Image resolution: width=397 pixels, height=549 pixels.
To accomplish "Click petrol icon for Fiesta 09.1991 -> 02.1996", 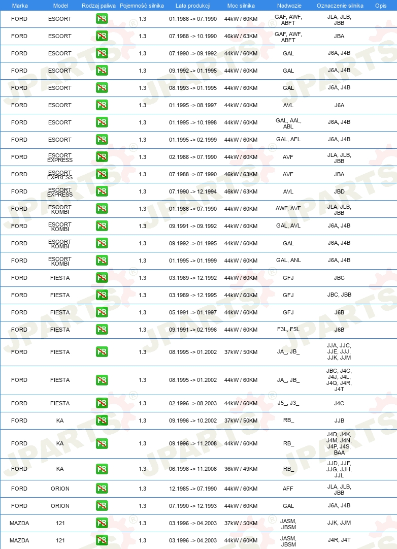I will click(102, 330).
